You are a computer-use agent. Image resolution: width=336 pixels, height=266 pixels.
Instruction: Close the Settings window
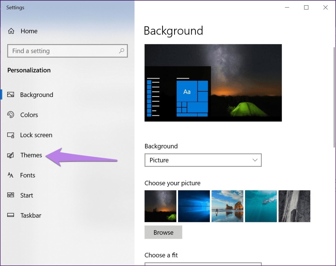tap(325, 8)
